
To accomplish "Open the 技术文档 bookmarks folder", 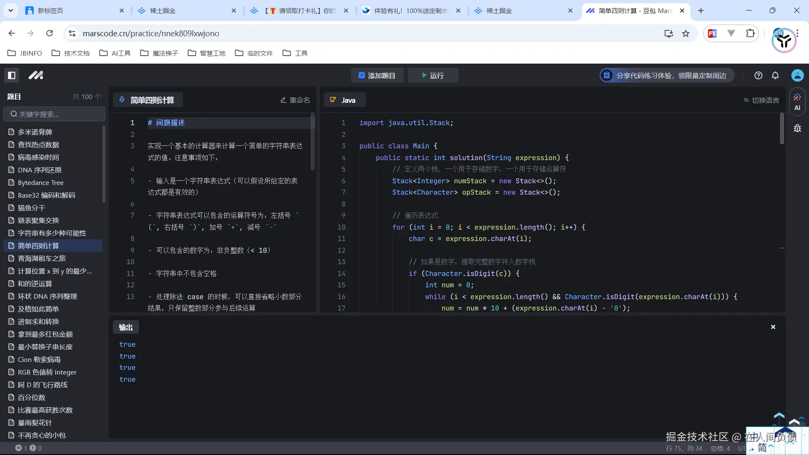I will 70,53.
